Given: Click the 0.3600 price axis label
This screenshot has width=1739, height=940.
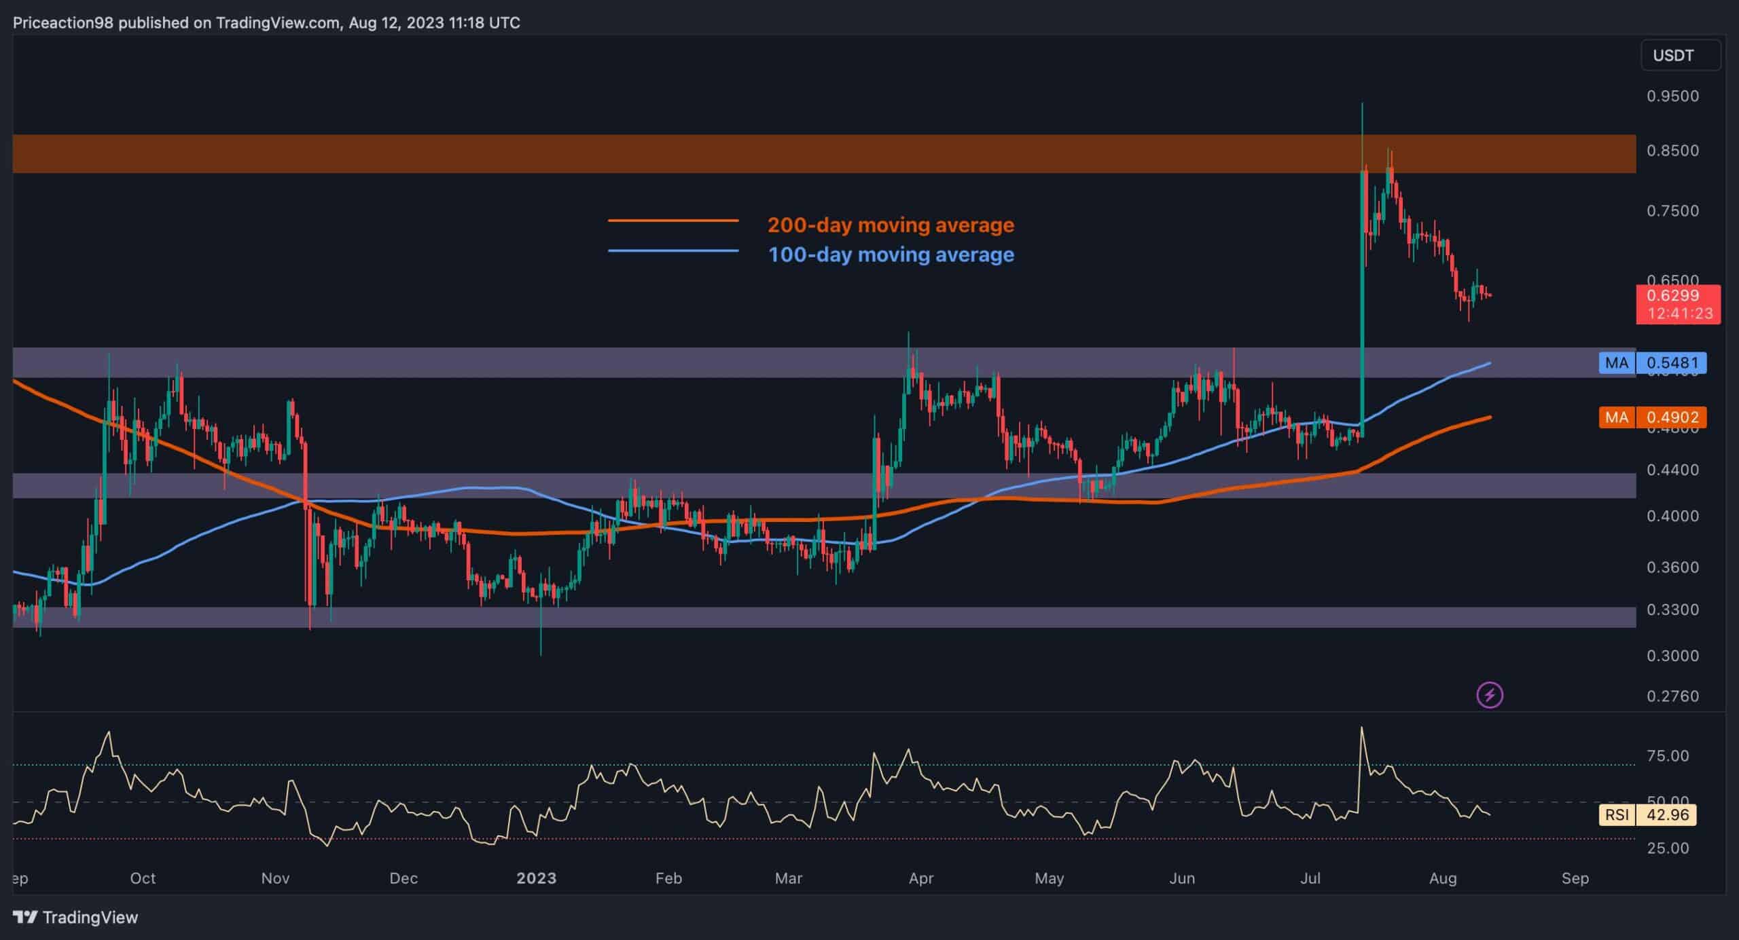Looking at the screenshot, I should pyautogui.click(x=1672, y=567).
